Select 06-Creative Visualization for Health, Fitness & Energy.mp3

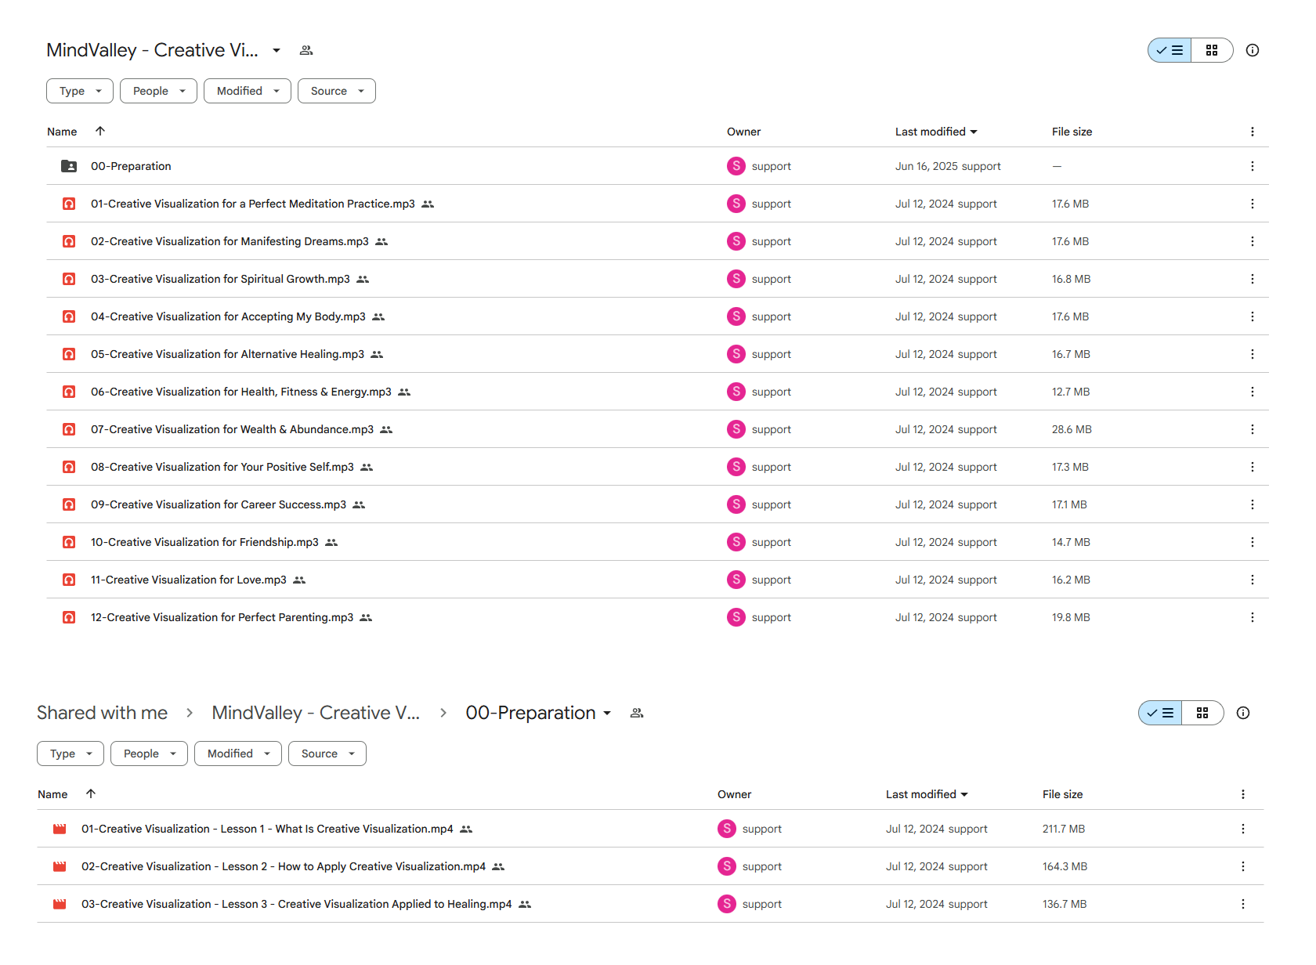click(x=241, y=392)
